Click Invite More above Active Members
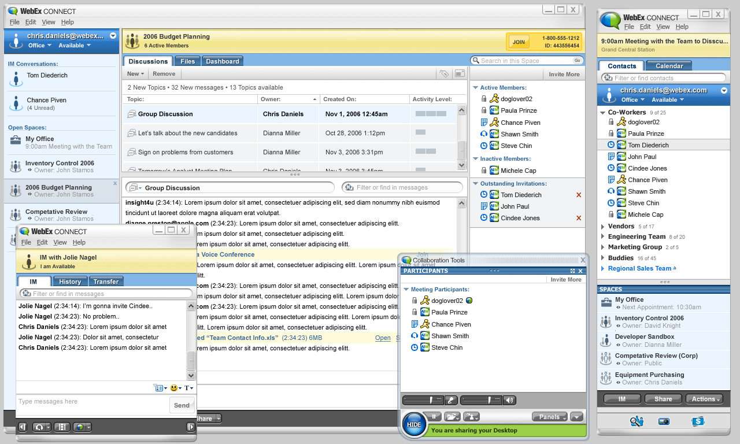 click(564, 74)
